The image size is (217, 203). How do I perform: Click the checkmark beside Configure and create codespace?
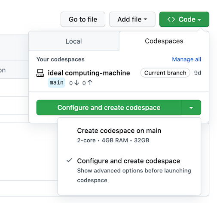[70, 160]
